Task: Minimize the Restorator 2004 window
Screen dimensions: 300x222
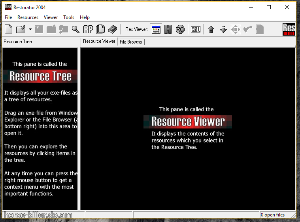Action: click(251, 7)
